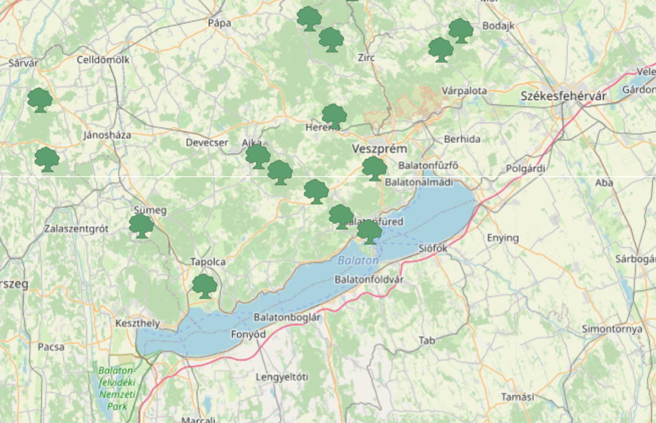This screenshot has width=656, height=423.
Task: Open tree marker just northwest of Zirc
Action: (331, 40)
